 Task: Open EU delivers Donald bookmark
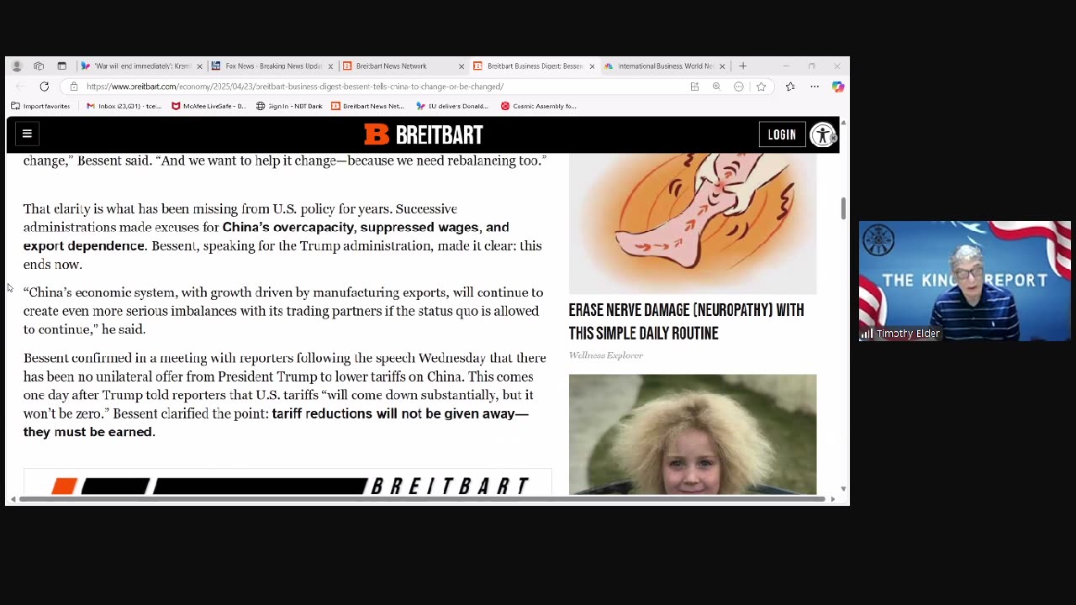(452, 106)
